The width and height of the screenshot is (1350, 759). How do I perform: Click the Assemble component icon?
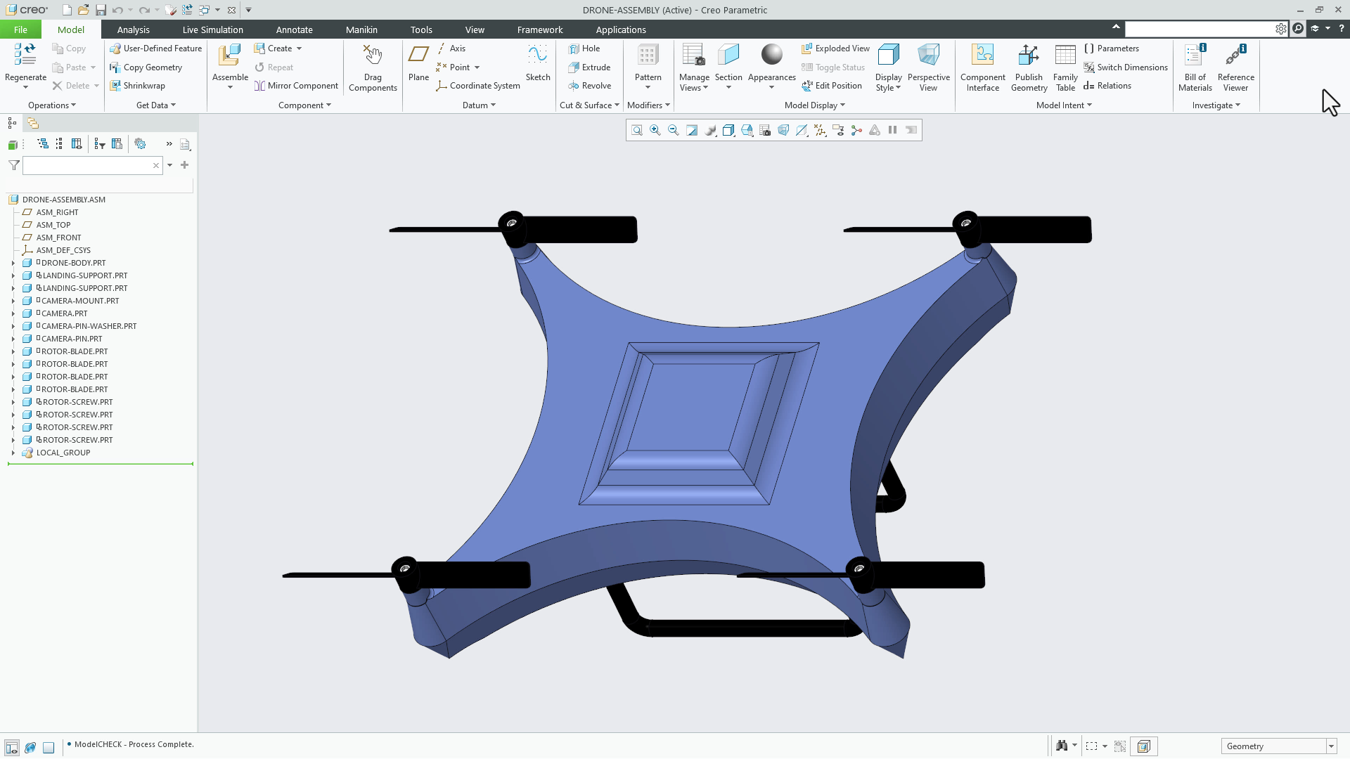[230, 56]
